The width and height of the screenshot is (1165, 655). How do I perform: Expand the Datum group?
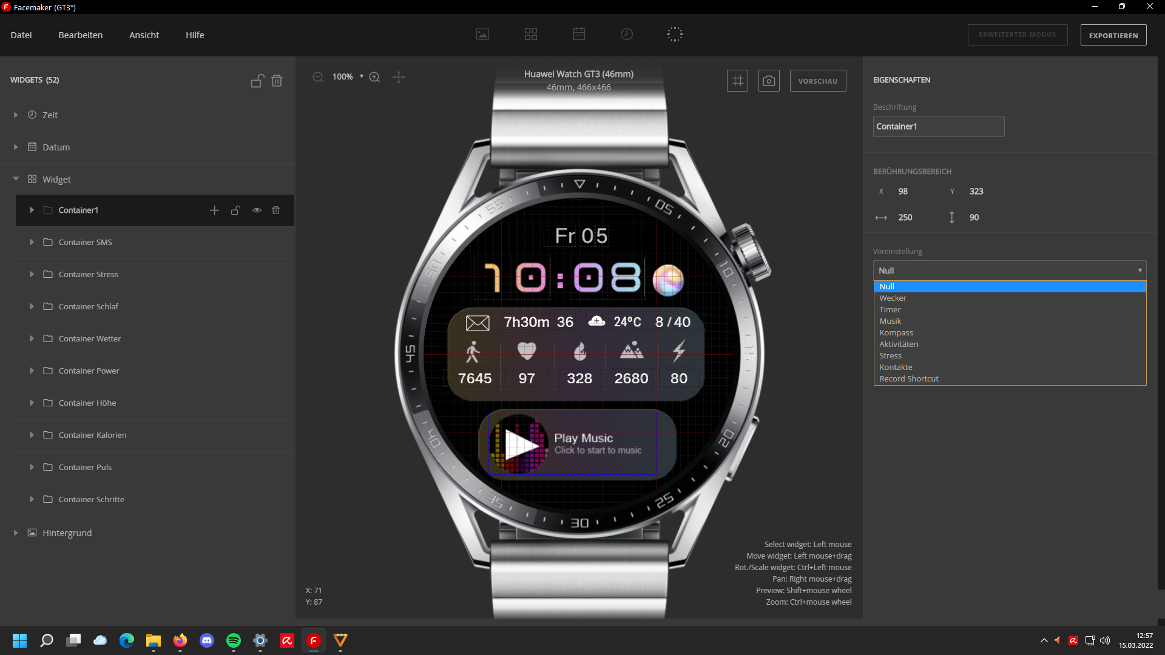click(16, 147)
